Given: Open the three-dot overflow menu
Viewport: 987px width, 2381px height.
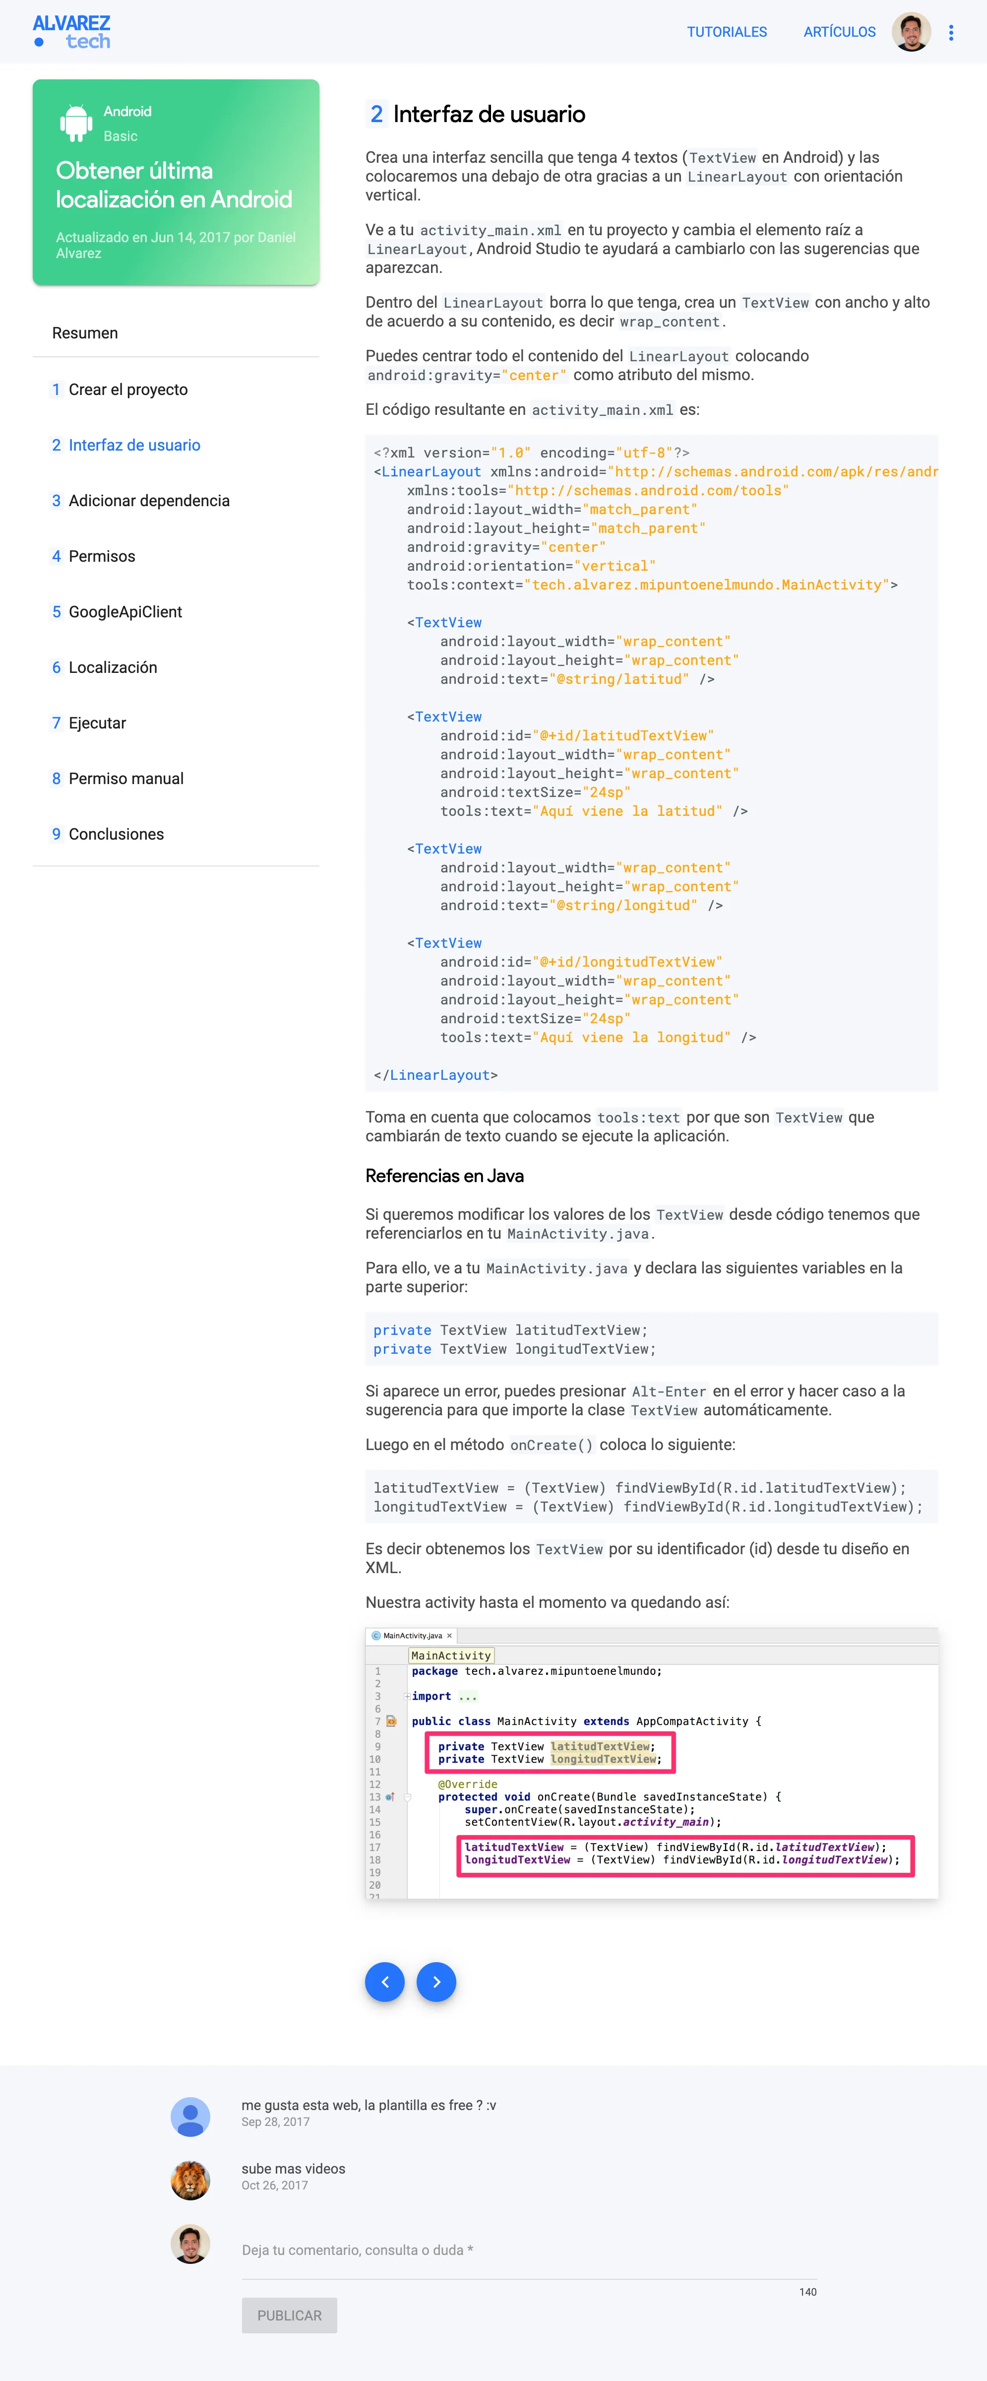Looking at the screenshot, I should 951,32.
